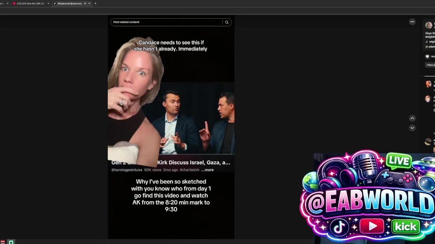
Task: Close the 2010 Erika Kirk tab
Action: pos(48,3)
